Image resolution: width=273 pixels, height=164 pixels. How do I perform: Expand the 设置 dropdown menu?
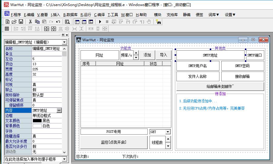(x=230, y=15)
